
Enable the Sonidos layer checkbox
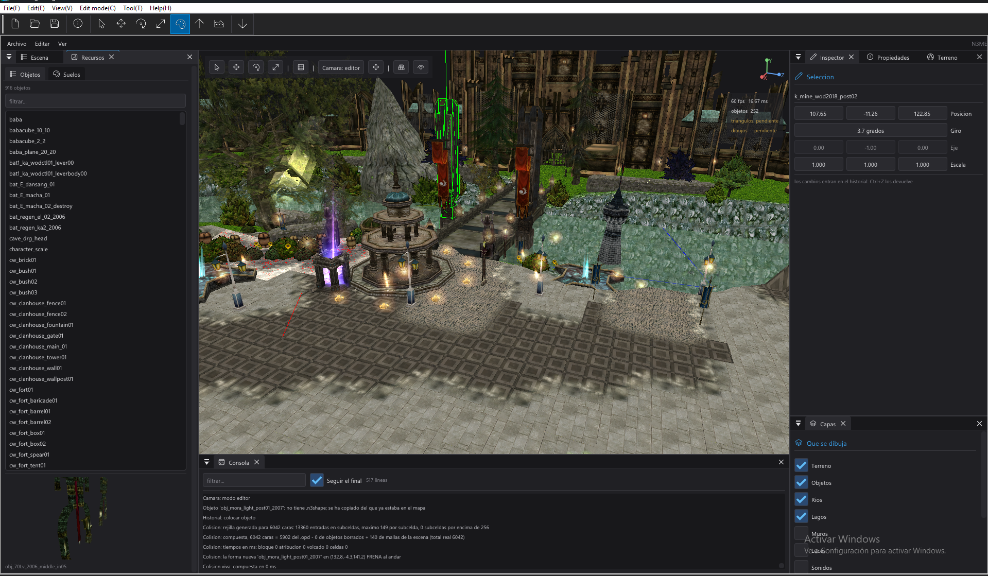(x=801, y=567)
